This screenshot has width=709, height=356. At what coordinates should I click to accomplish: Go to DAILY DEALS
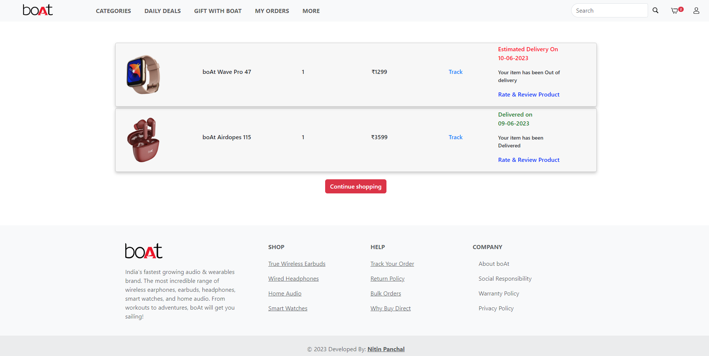coord(162,11)
